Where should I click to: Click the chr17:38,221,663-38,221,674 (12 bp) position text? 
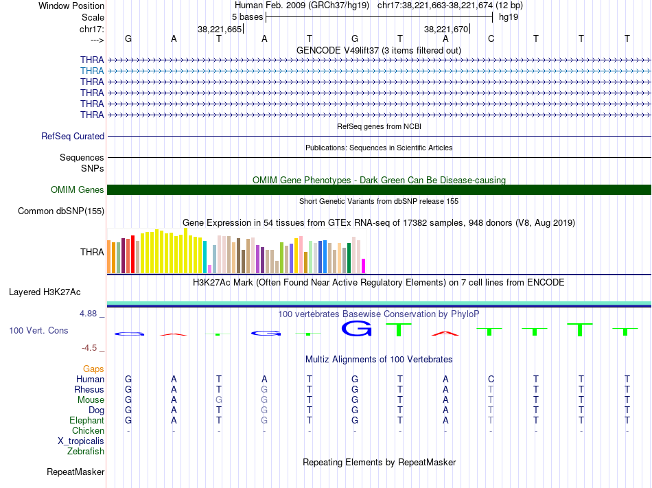click(450, 5)
